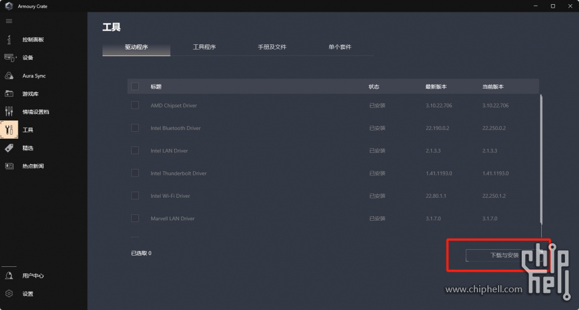This screenshot has height=310, width=579.
Task: Switch to the 工具程序 tab
Action: [x=204, y=47]
